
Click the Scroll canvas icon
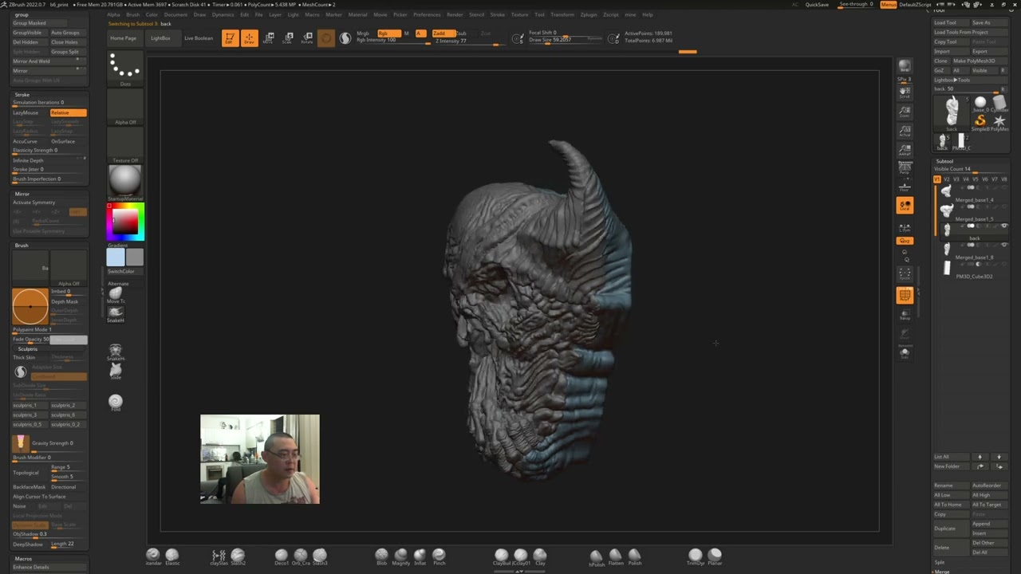pyautogui.click(x=905, y=92)
